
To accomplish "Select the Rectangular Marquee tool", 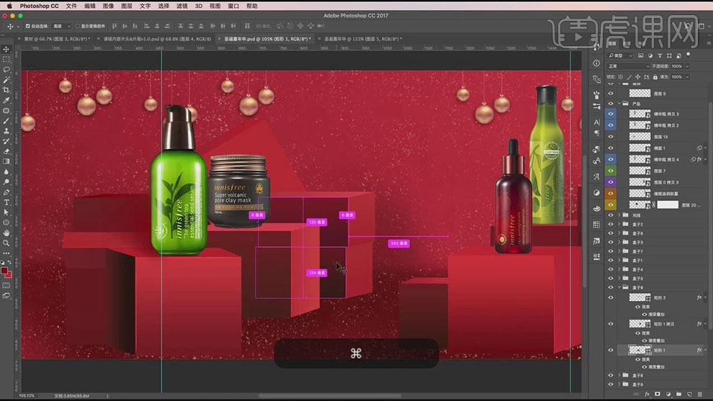I will pos(6,60).
